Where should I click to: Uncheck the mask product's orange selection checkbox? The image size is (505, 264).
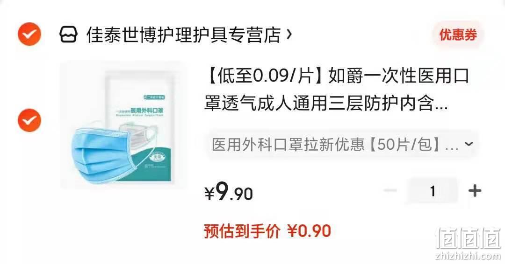coord(29,120)
